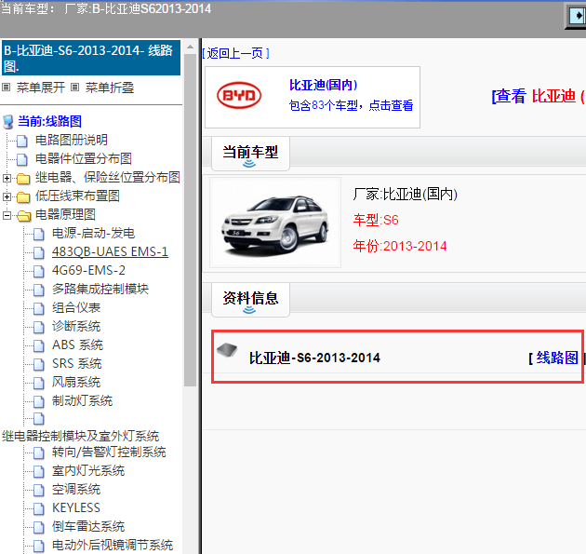Click the page icon next to 电源-启动-发电
This screenshot has height=554, width=586.
pos(39,234)
